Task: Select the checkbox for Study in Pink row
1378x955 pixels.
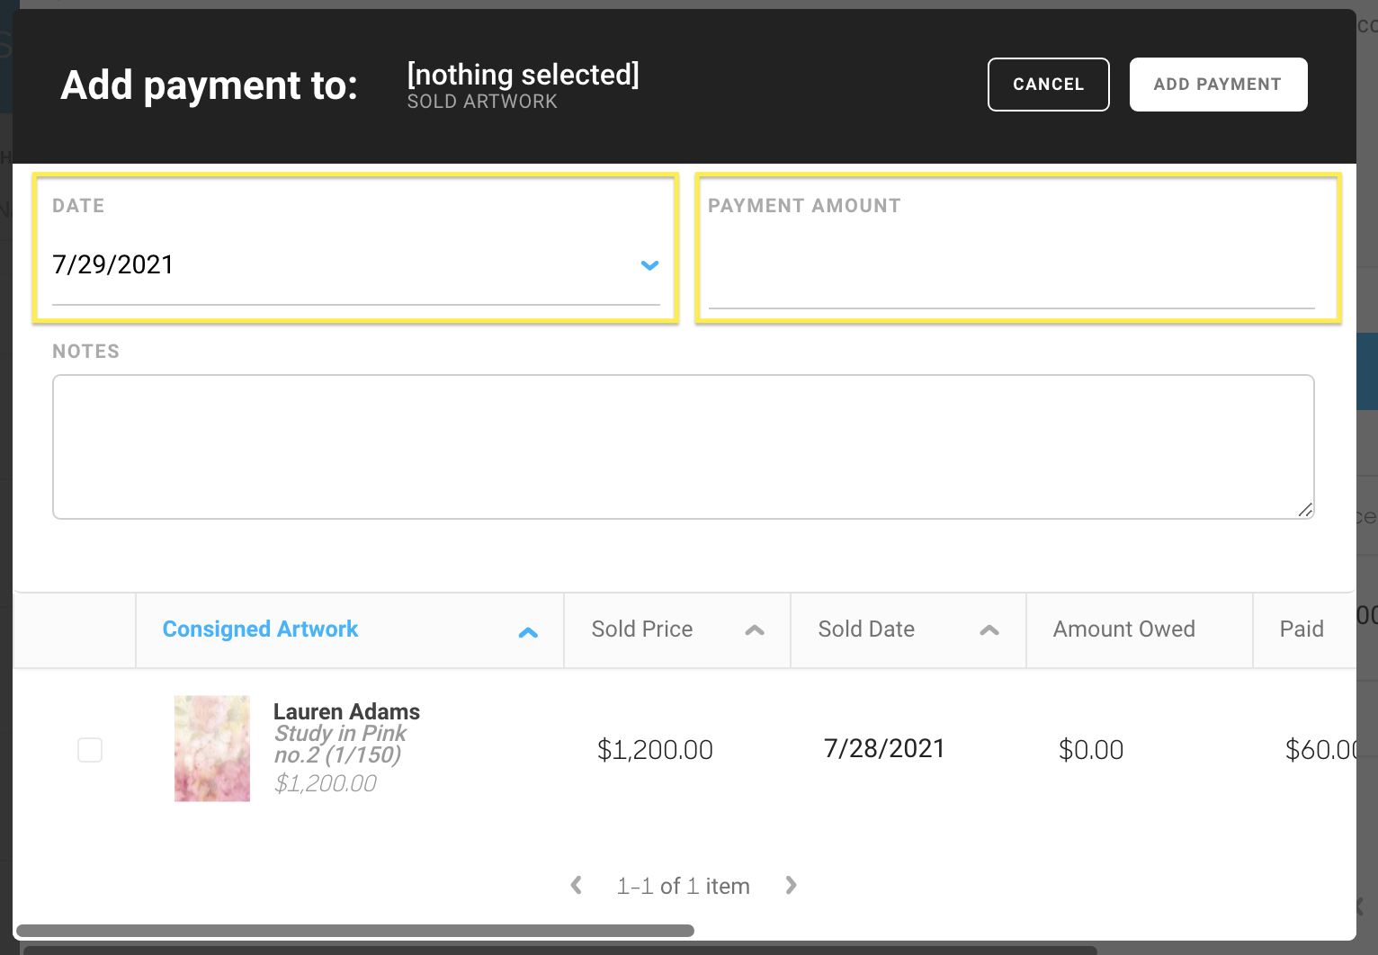Action: [x=90, y=750]
